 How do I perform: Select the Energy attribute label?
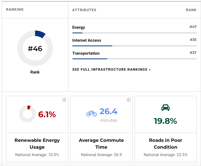(x=79, y=27)
